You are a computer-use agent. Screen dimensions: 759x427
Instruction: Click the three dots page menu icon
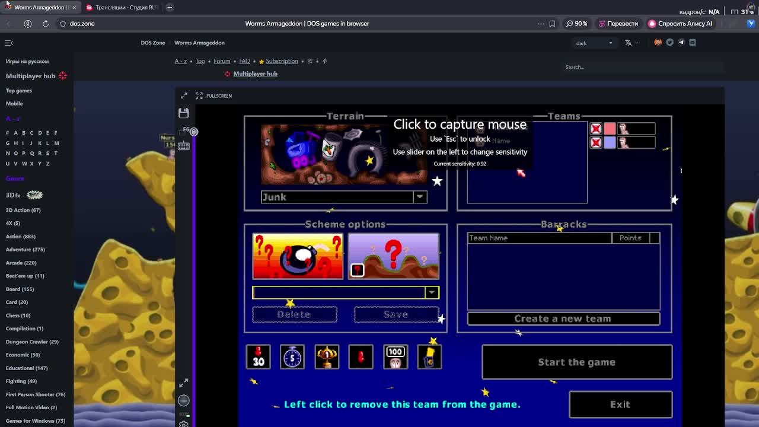pyautogui.click(x=541, y=24)
